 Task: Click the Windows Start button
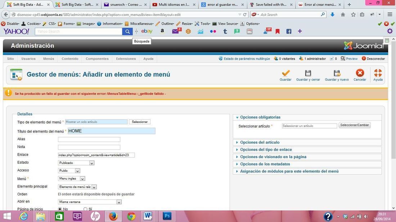pyautogui.click(x=7, y=216)
